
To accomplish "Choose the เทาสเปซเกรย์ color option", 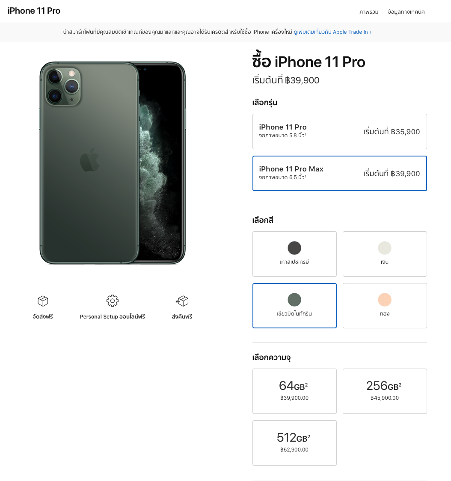I will tap(294, 254).
